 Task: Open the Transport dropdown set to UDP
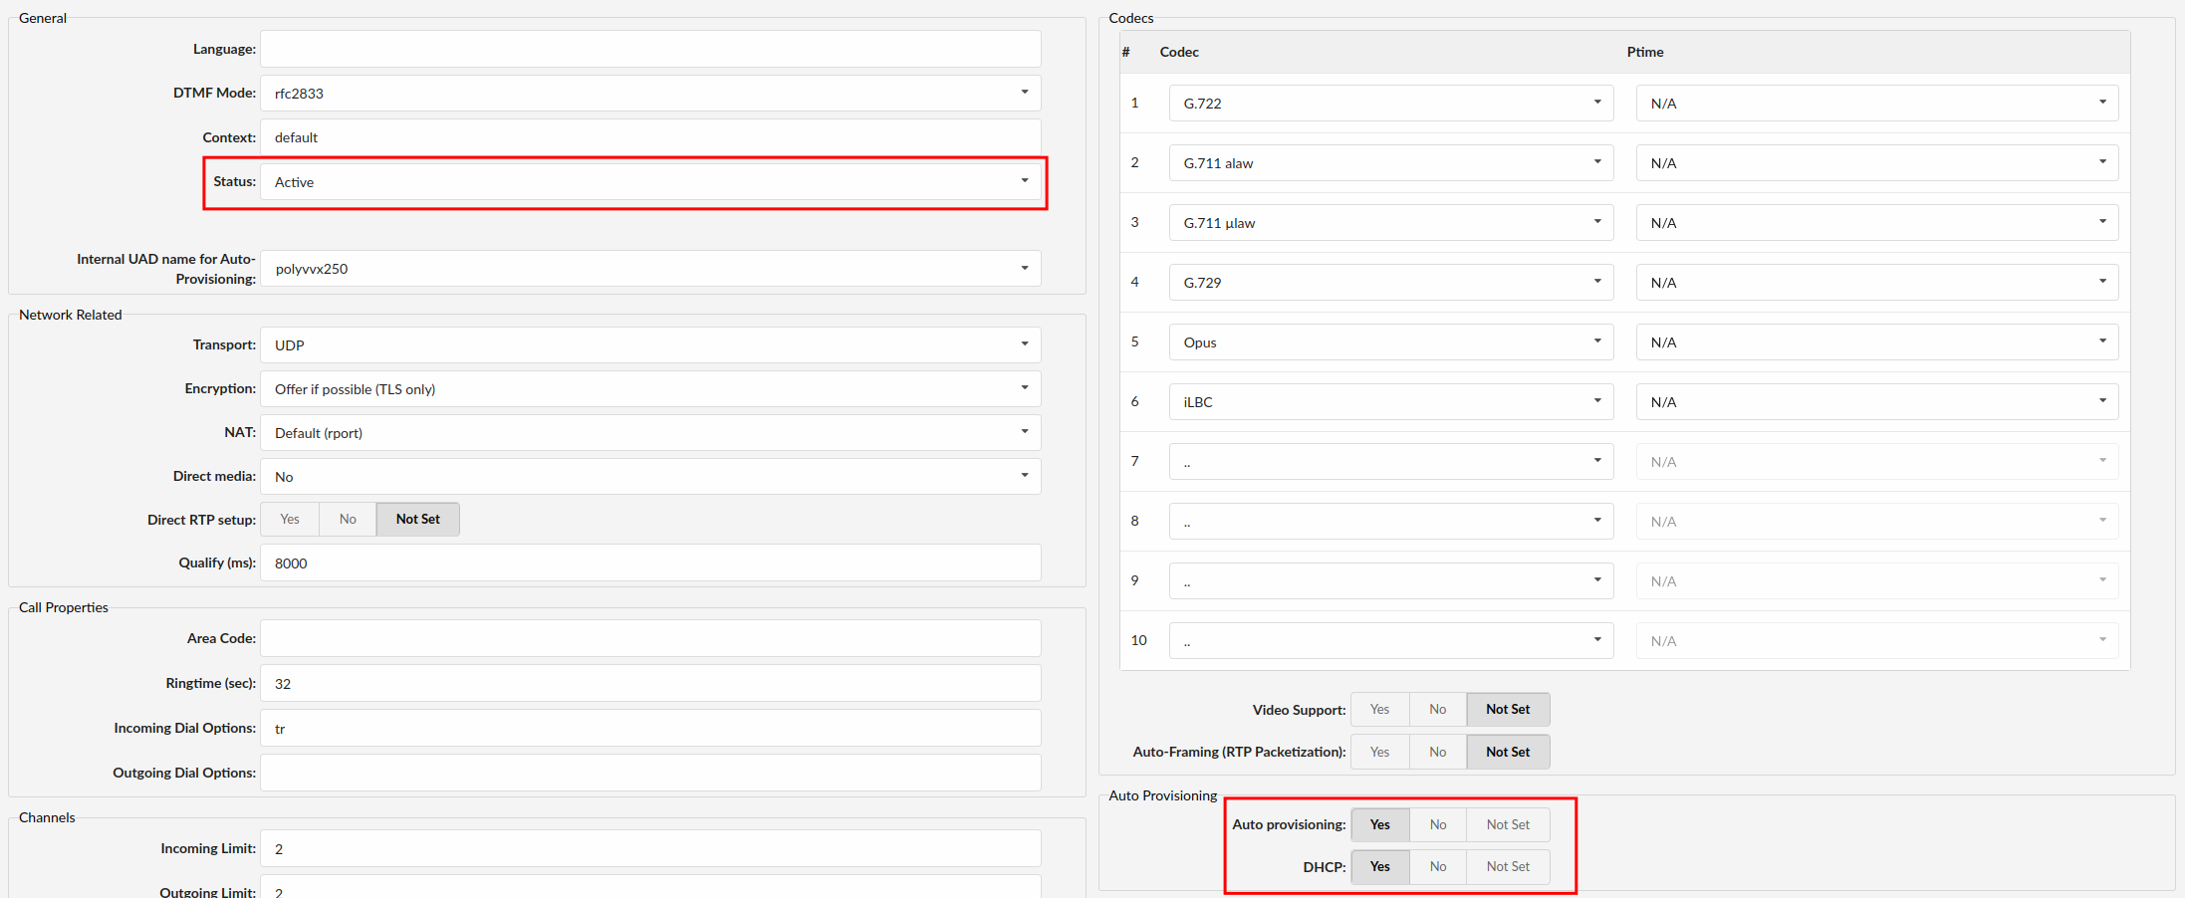click(x=650, y=345)
